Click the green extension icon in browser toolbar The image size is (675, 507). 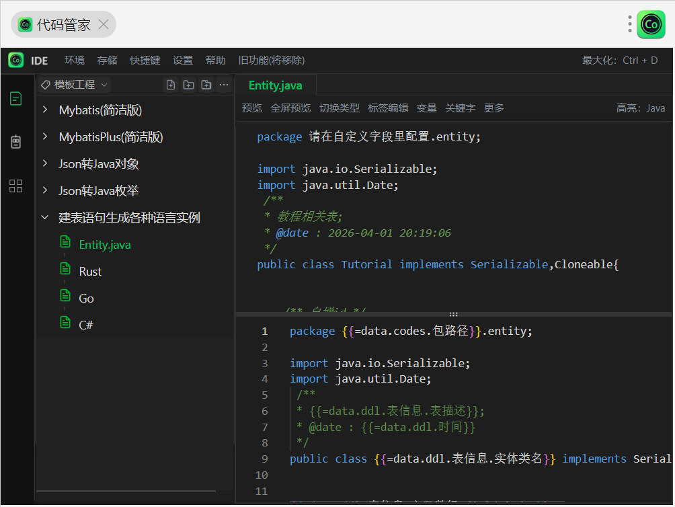click(x=650, y=25)
